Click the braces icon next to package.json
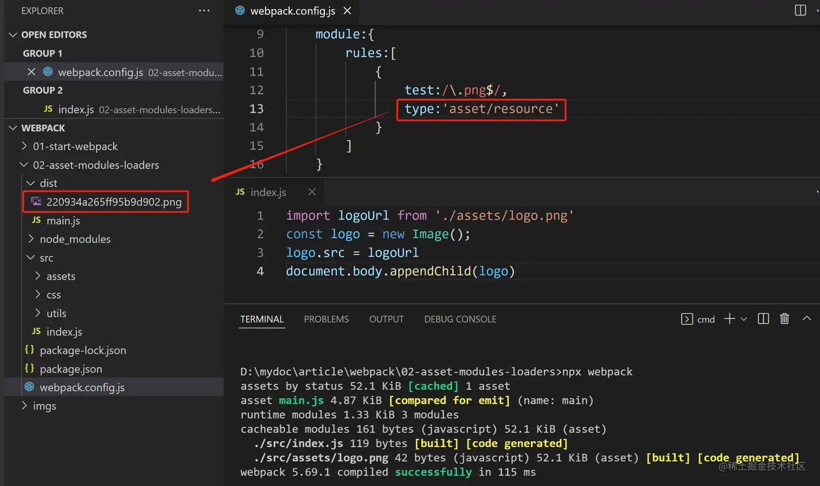This screenshot has width=820, height=486. 29,368
